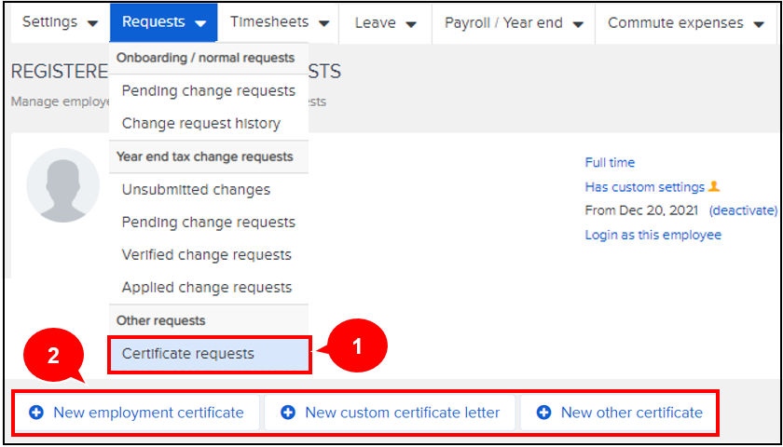Image resolution: width=783 pixels, height=447 pixels.
Task: Select Certificate requests menu item
Action: click(x=187, y=354)
